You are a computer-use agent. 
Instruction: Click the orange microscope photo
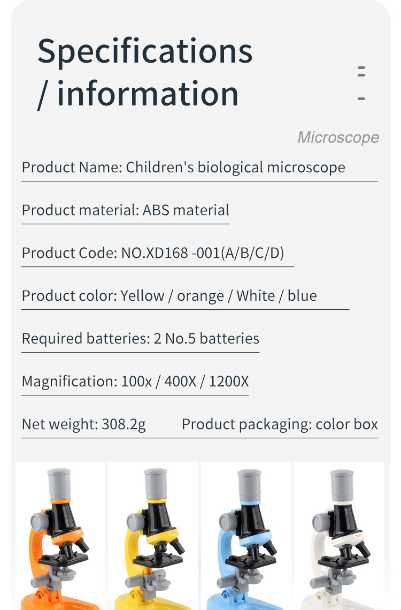(60, 535)
